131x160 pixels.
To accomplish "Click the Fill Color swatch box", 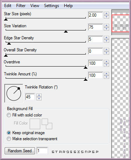I will coord(35,124).
